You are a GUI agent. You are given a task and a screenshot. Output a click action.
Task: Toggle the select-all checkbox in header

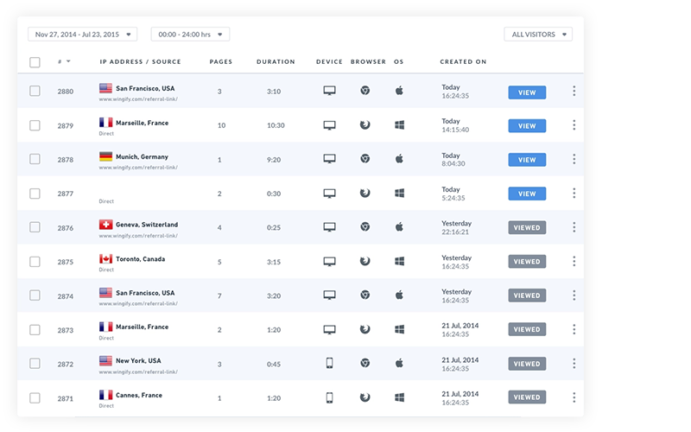coord(35,62)
